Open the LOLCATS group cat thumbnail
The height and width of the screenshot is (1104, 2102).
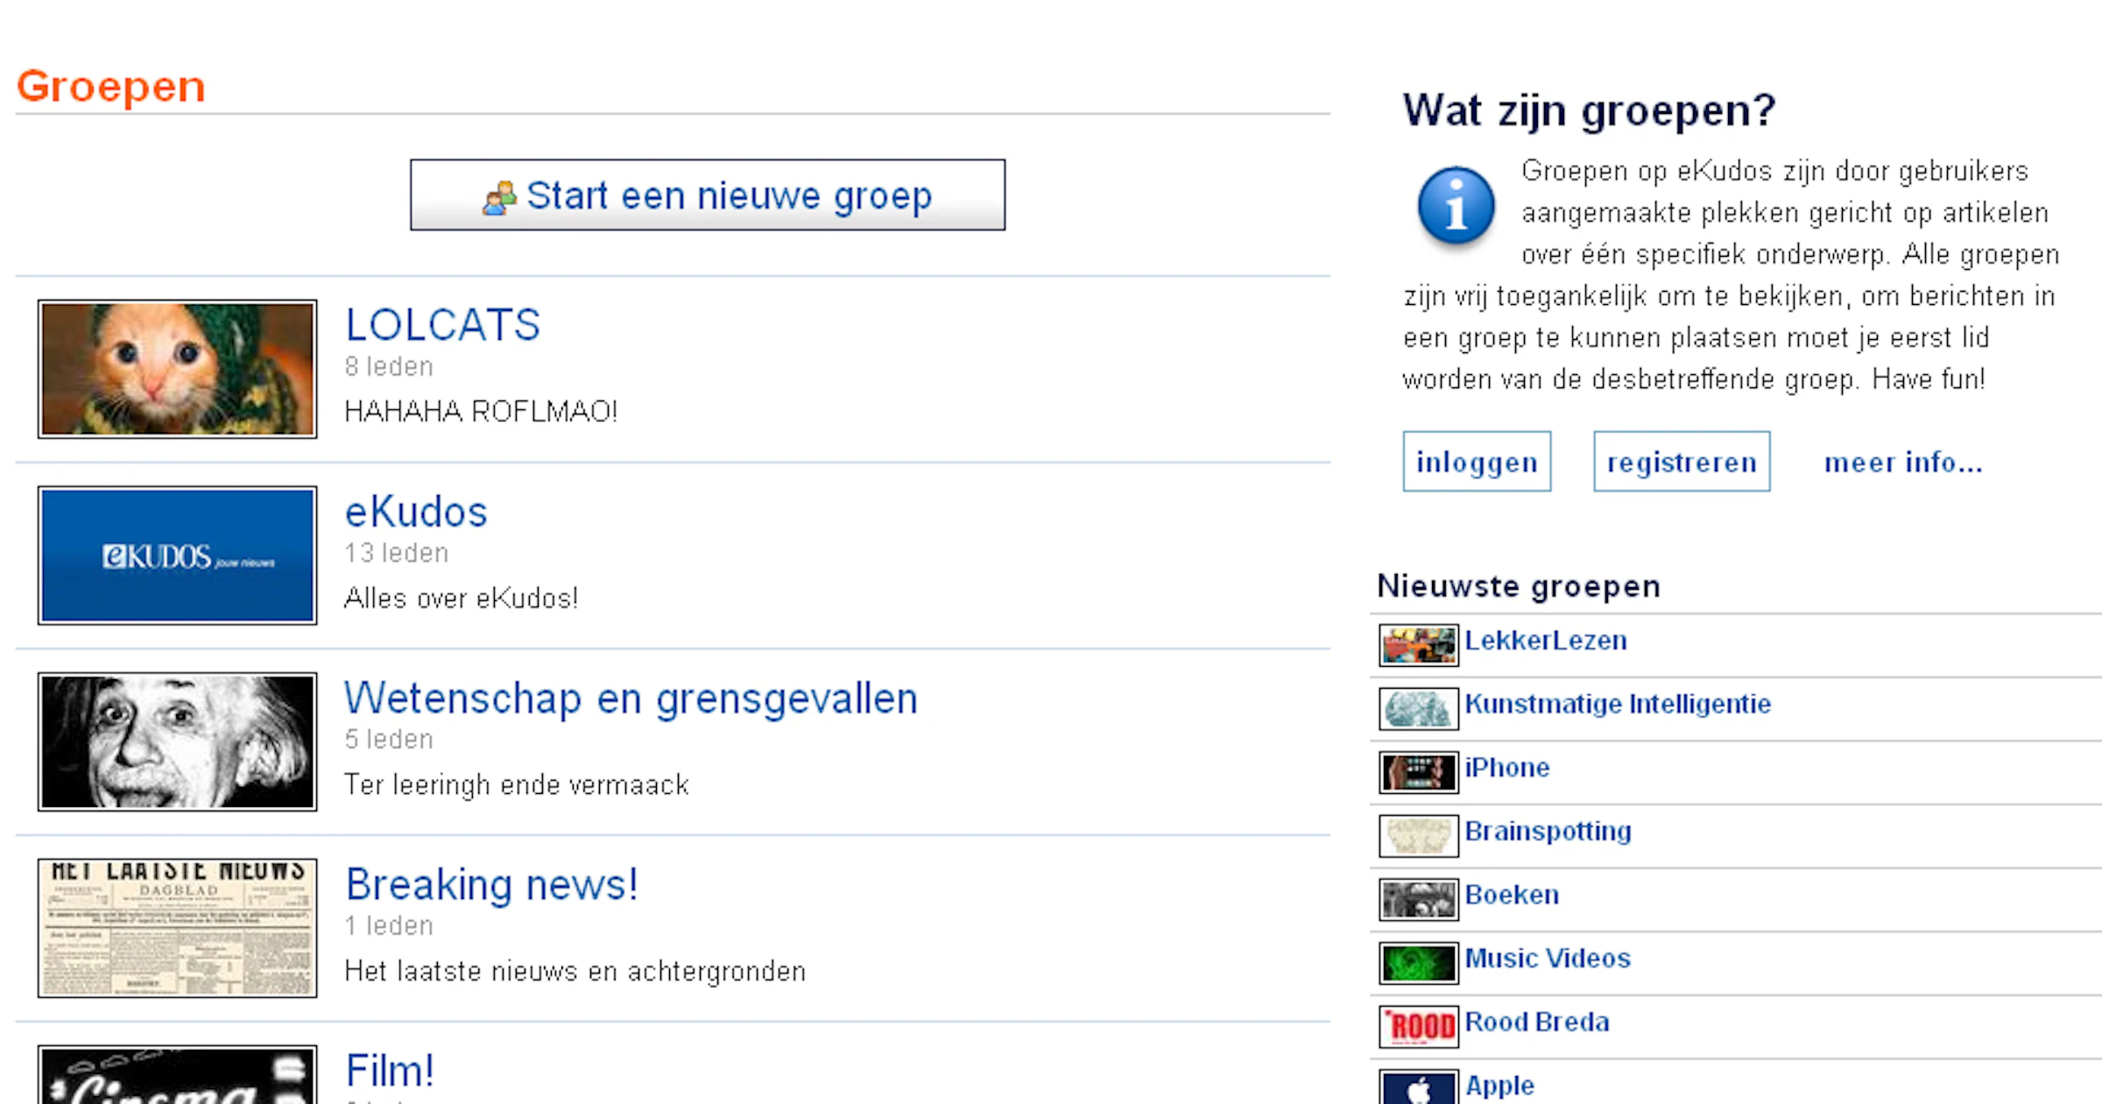177,369
